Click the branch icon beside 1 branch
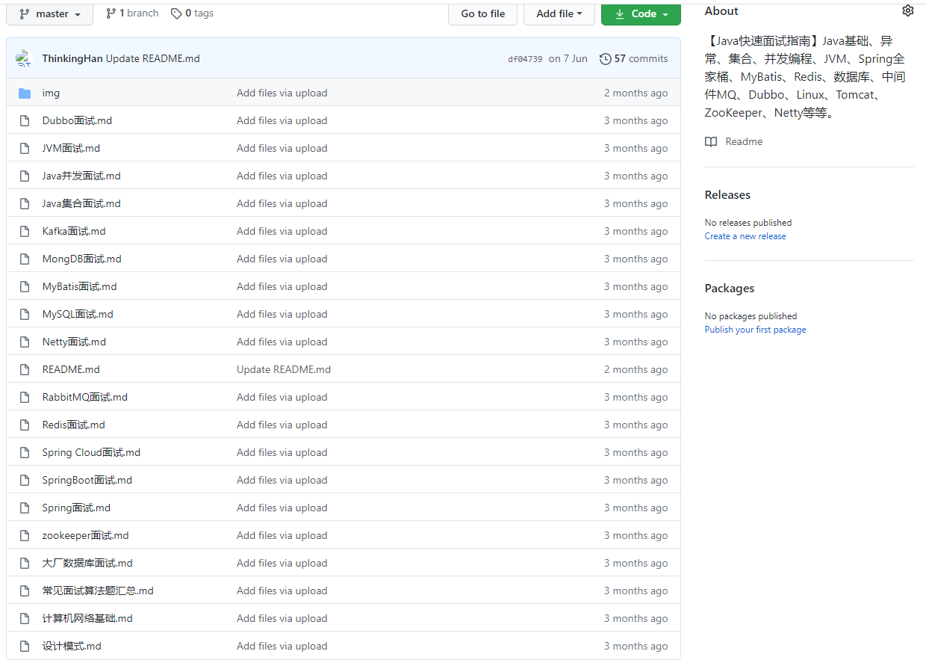Screen dimensions: 926x669 [111, 13]
